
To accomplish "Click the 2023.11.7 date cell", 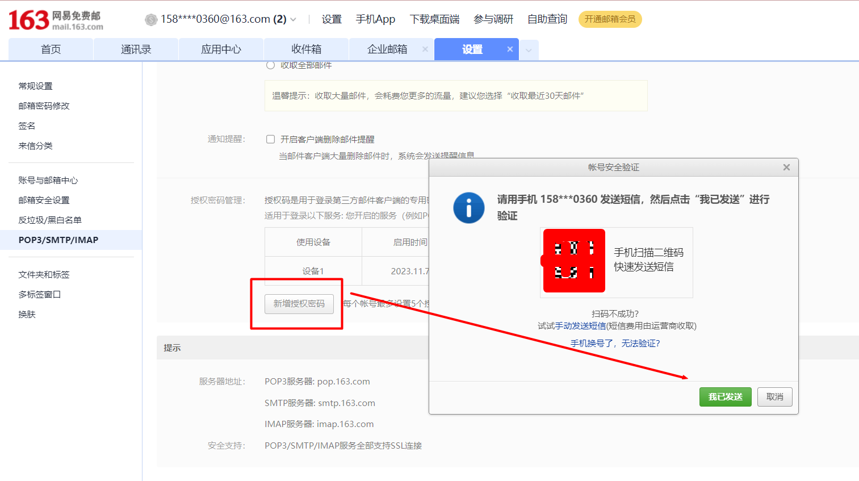I will [x=410, y=271].
